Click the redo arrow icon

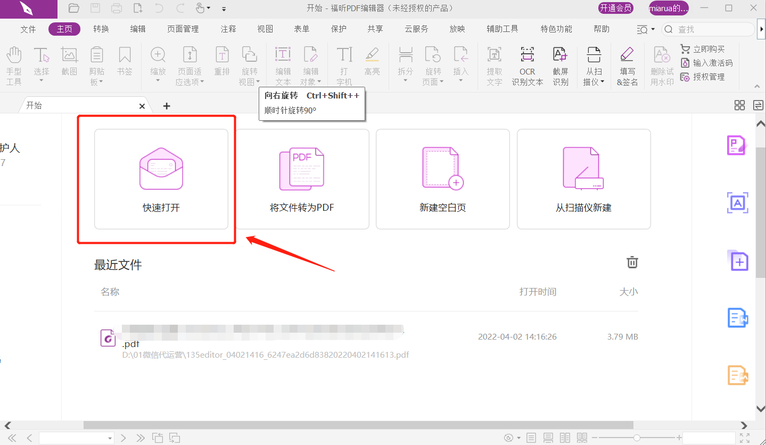(x=180, y=8)
